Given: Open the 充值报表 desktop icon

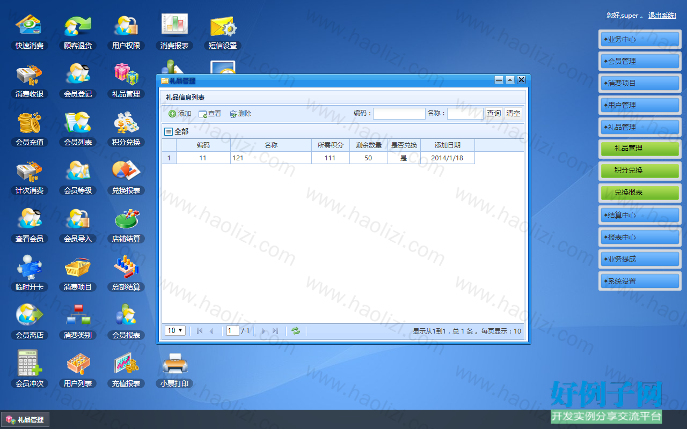Looking at the screenshot, I should 126,370.
